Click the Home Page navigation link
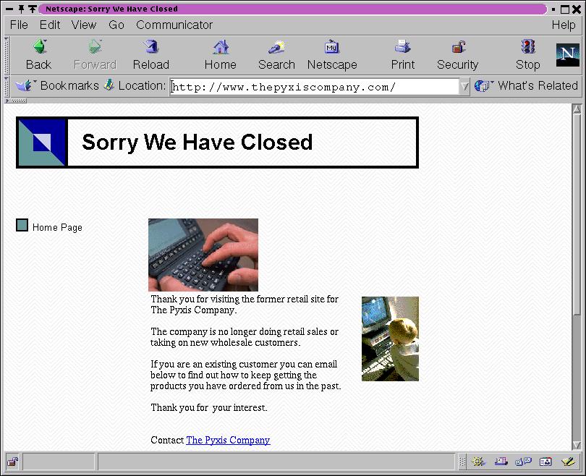 (x=57, y=227)
